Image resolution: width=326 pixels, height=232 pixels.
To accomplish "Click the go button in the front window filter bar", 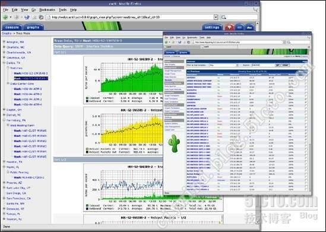I will (x=277, y=65).
